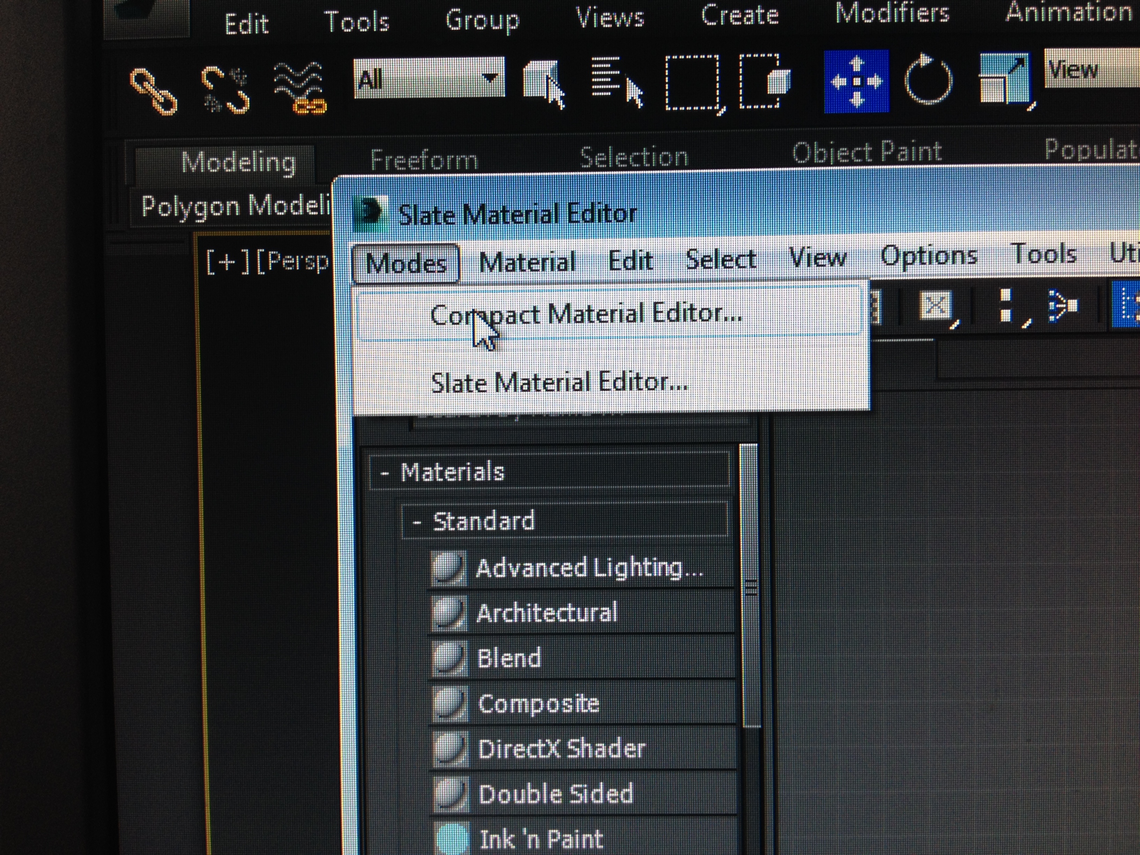Open the Slate editor Select menu
The image size is (1140, 855).
tap(721, 259)
